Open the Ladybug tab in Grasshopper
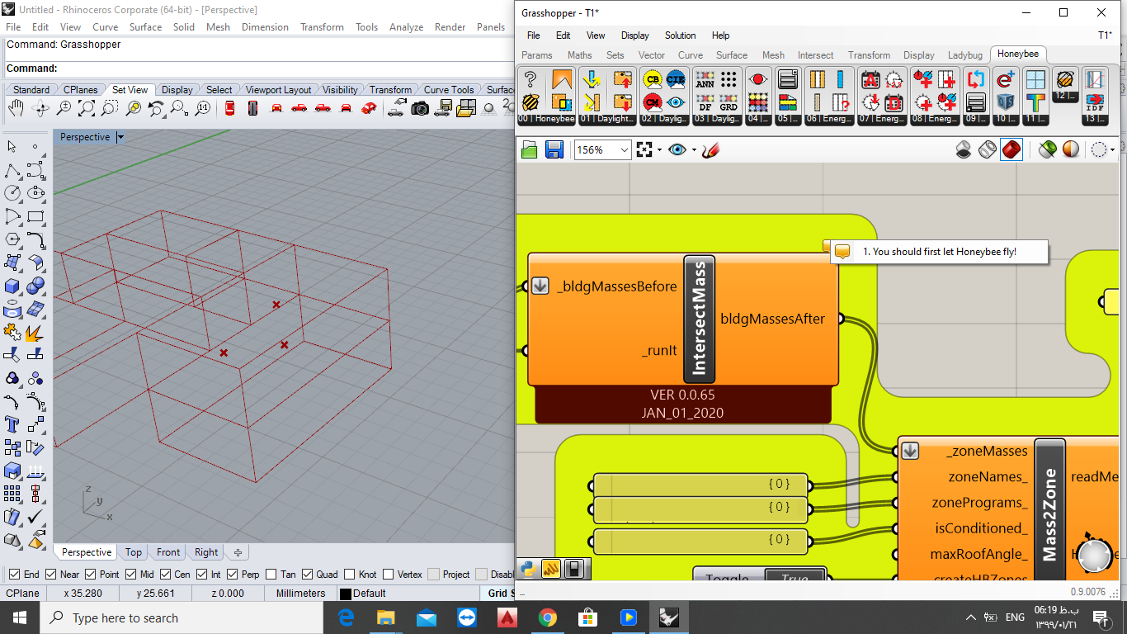The width and height of the screenshot is (1127, 634). (964, 55)
